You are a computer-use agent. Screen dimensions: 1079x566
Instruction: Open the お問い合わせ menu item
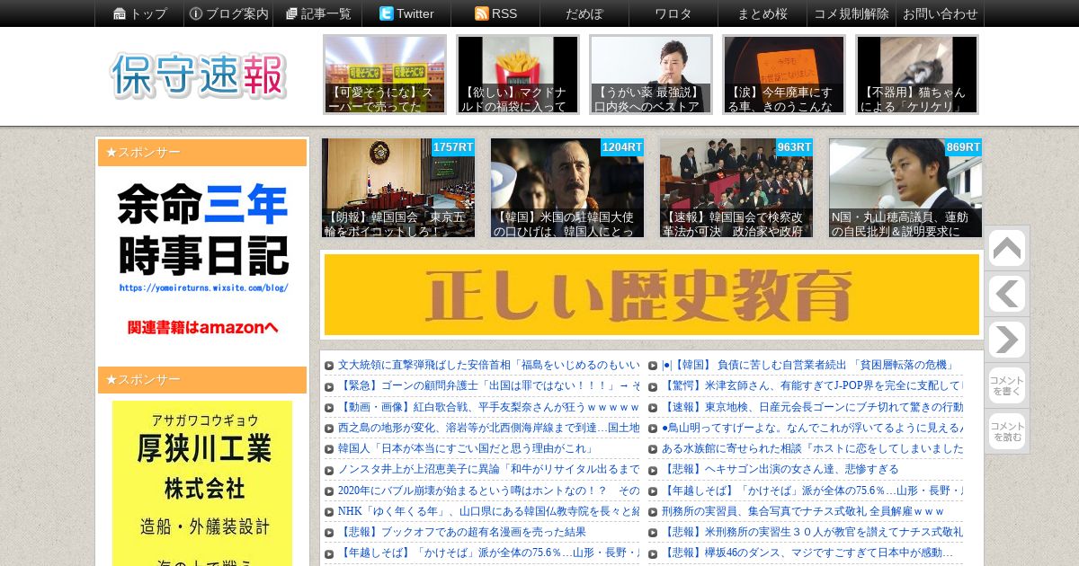(941, 13)
